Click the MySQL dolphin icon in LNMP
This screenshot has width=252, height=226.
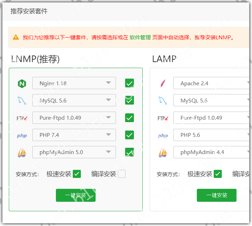click(22, 101)
